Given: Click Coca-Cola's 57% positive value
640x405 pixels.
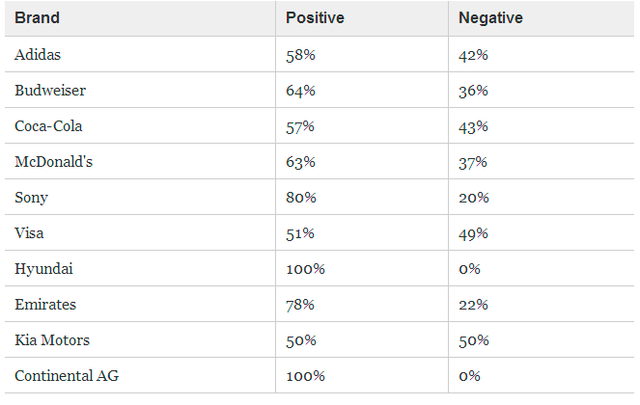Looking at the screenshot, I should pyautogui.click(x=300, y=126).
